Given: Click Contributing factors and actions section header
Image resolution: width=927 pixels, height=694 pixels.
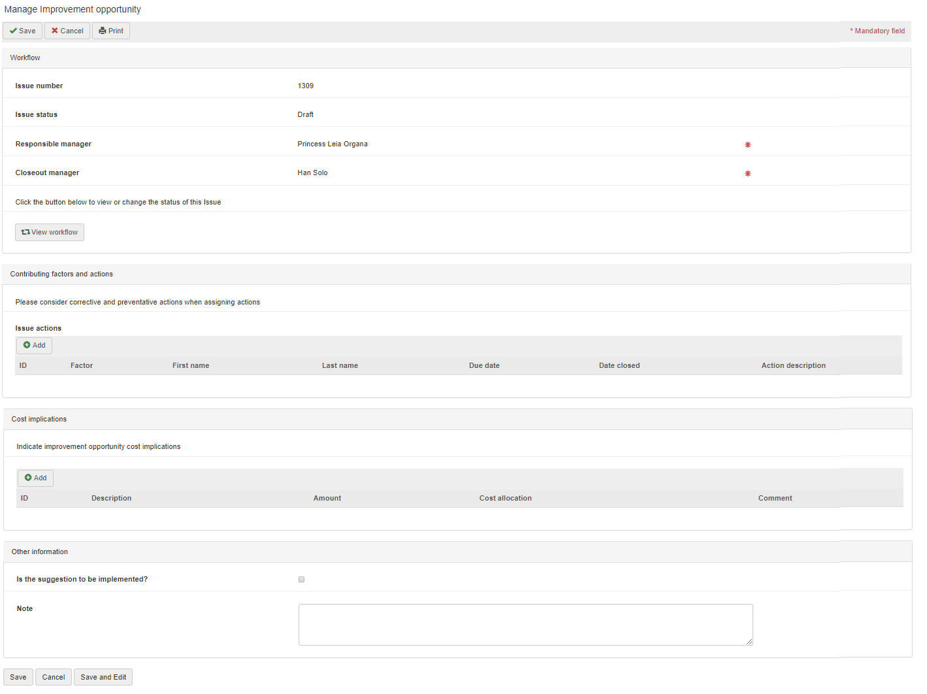Looking at the screenshot, I should [61, 274].
